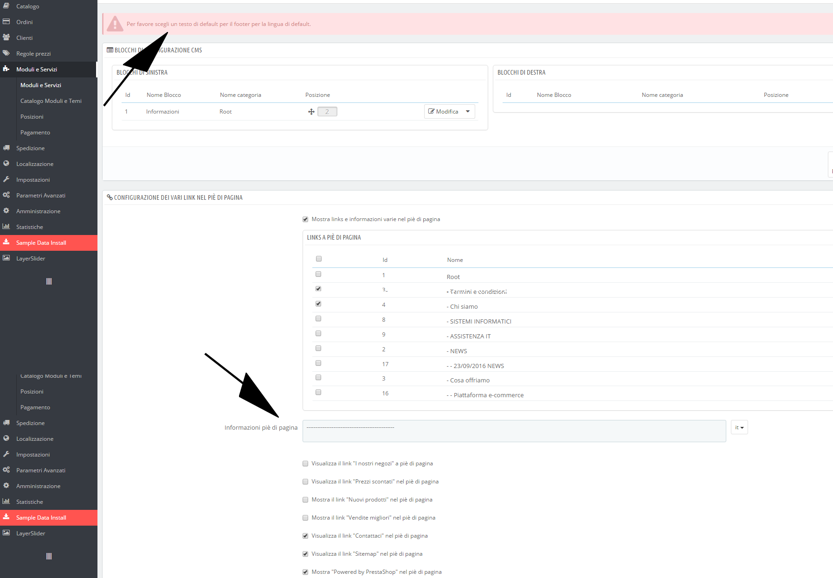Viewport: 833px width, 578px height.
Task: Enable the 'I nostri negozi' link checkbox
Action: click(305, 464)
